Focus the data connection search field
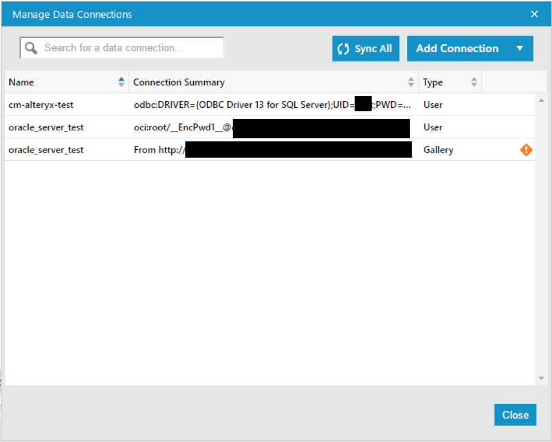Screen dimensions: 552x442 tap(129, 48)
